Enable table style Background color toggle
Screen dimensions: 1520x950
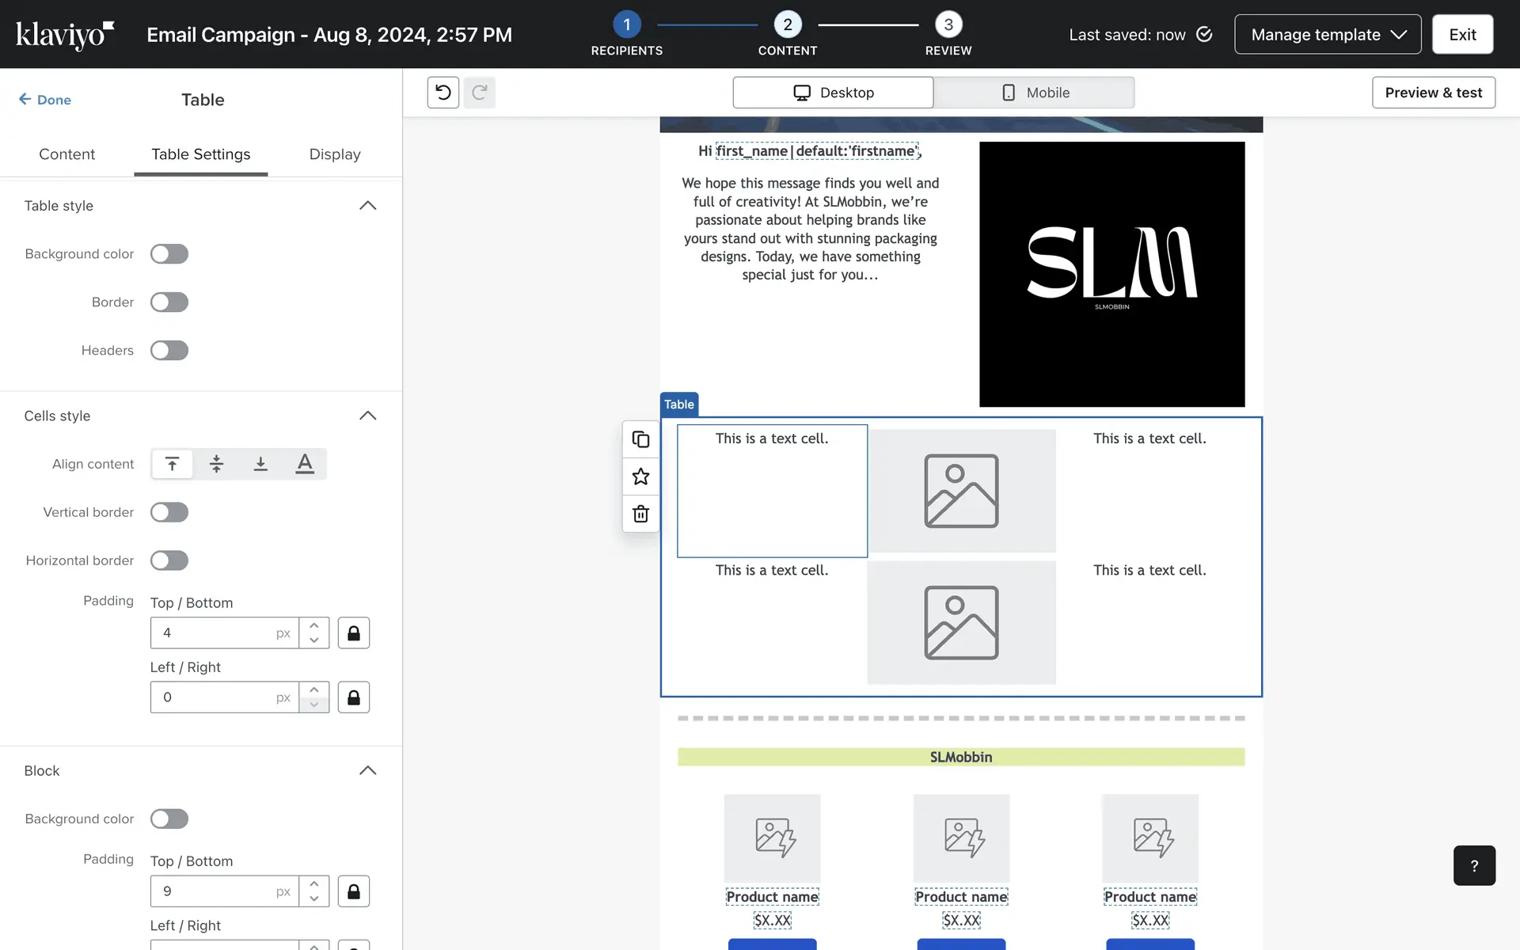tap(169, 254)
